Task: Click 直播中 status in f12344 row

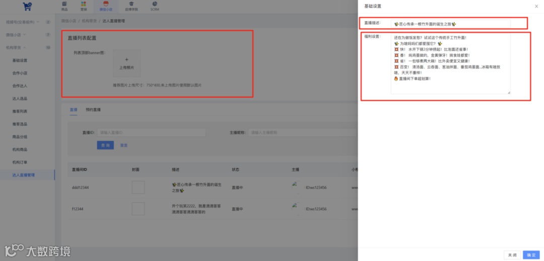Action: tap(237, 209)
